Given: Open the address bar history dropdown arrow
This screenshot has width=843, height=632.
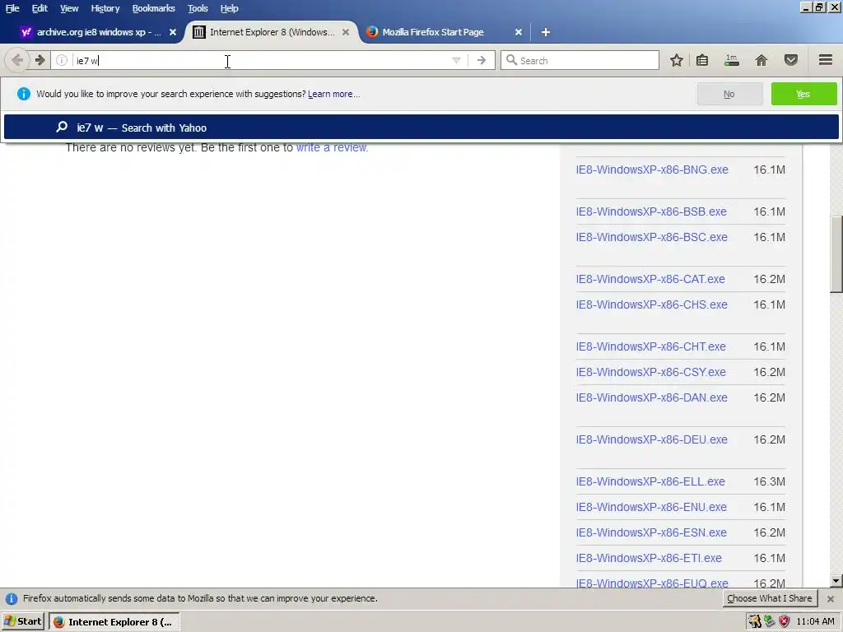Looking at the screenshot, I should [x=456, y=60].
